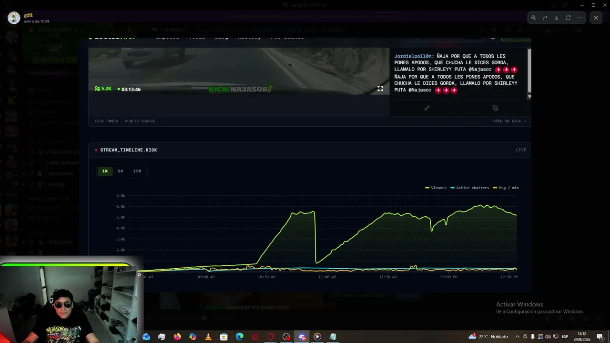Viewport: 610px width, 343px height.
Task: Switch to the 15M timeline interval
Action: click(x=137, y=171)
